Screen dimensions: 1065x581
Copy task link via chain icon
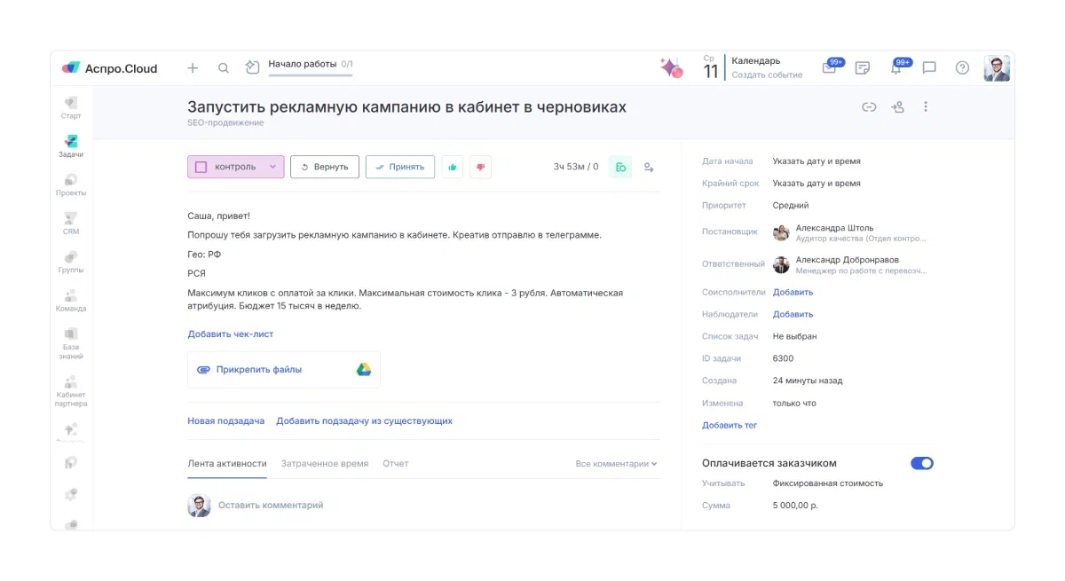coord(869,107)
